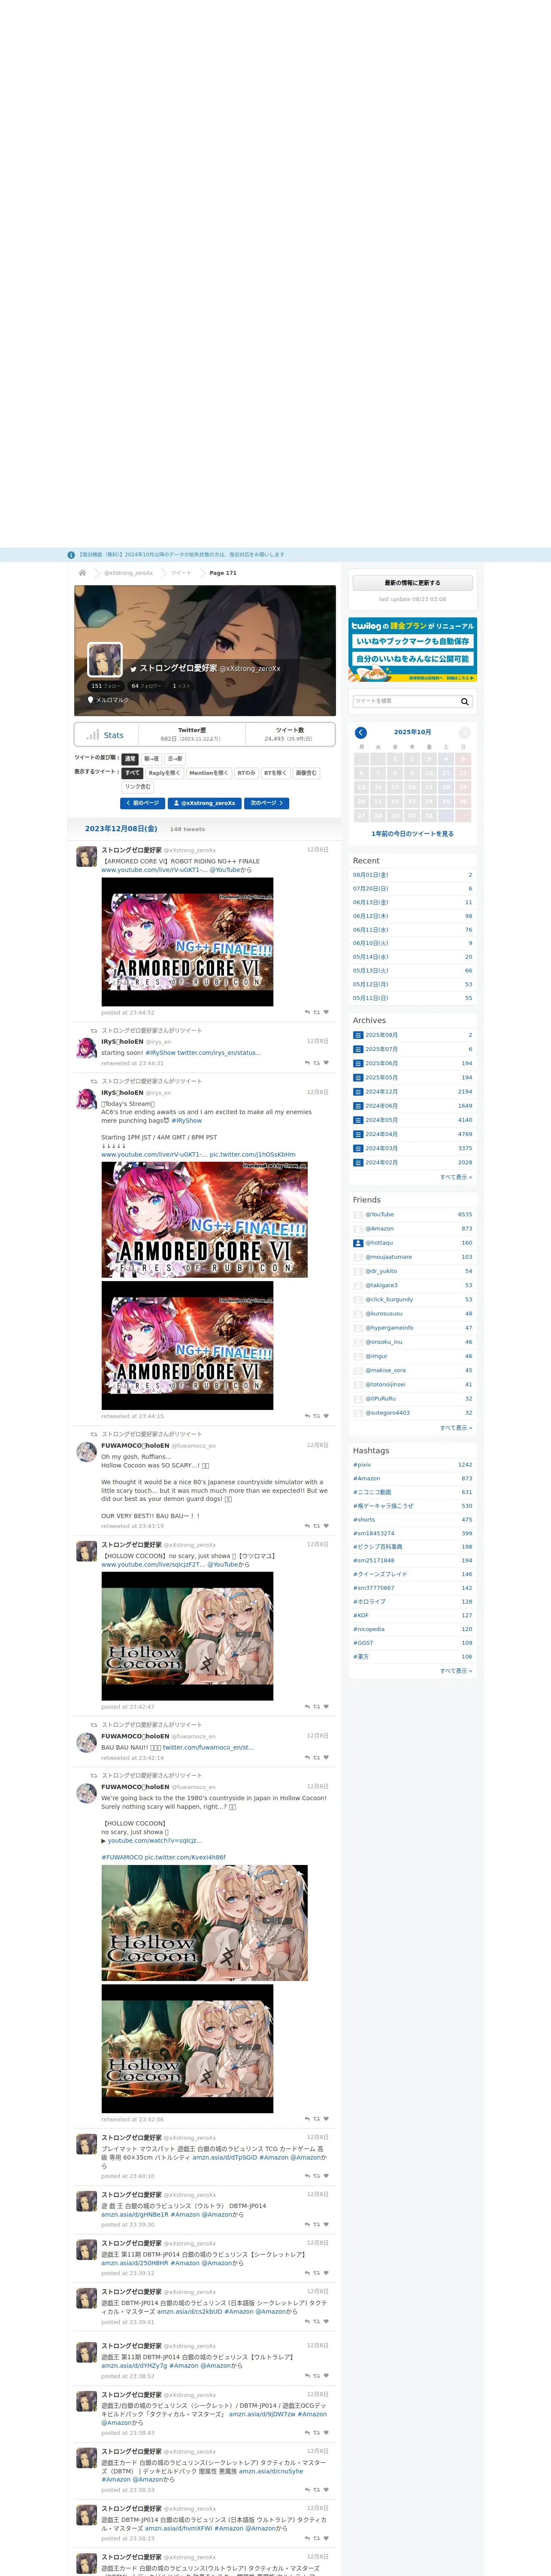The height and width of the screenshot is (2576, 551).
Task: Click the Twitter bird icon beside the profile name
Action: click(133, 669)
